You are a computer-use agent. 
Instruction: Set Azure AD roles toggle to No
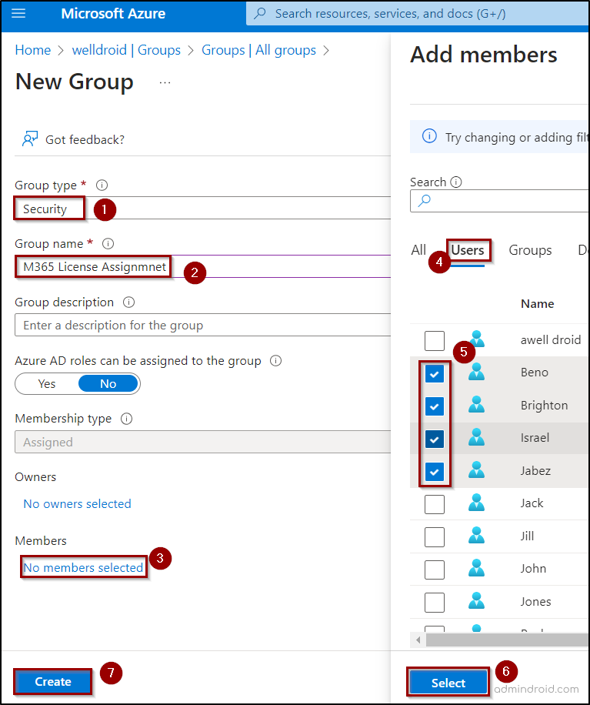click(x=108, y=384)
